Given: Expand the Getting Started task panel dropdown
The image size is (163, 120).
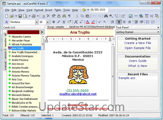Looking at the screenshot, I should tap(158, 32).
